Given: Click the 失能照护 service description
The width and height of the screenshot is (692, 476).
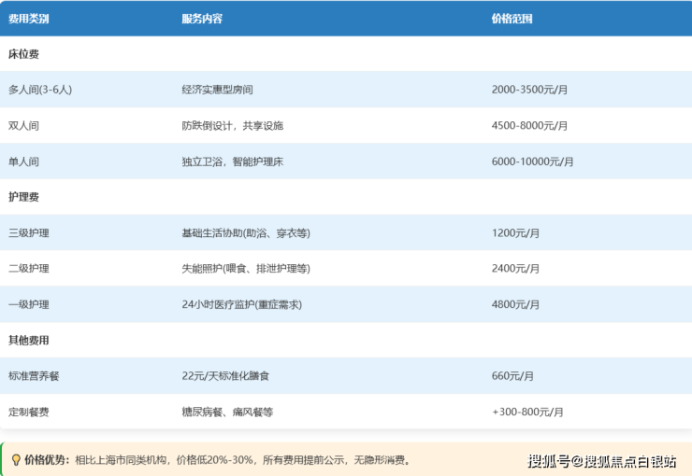Looking at the screenshot, I should tap(246, 269).
